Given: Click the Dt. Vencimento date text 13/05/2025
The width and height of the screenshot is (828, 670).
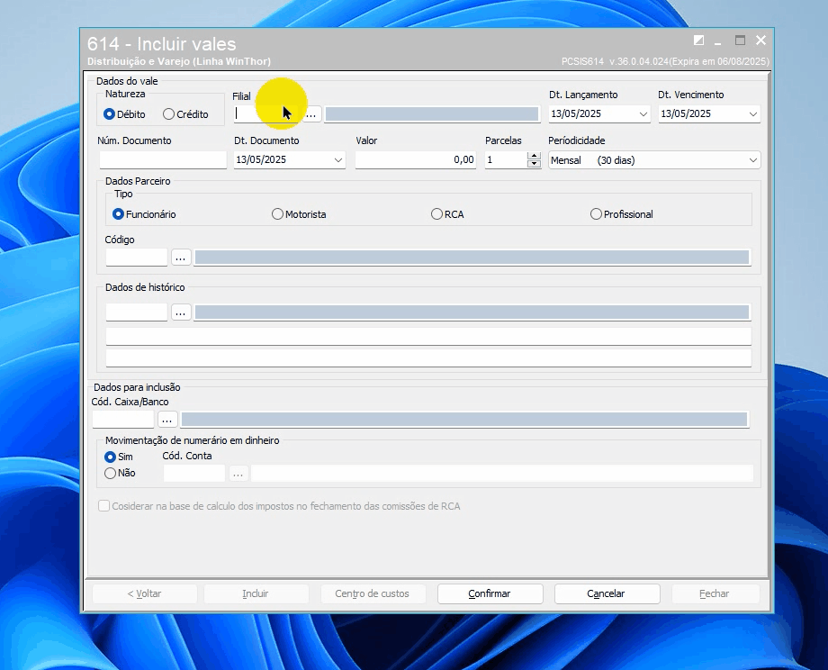Looking at the screenshot, I should (x=686, y=114).
